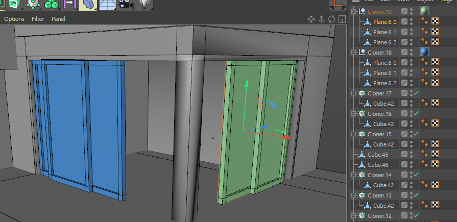Image resolution: width=457 pixels, height=222 pixels.
Task: Open the viewport Panel menu
Action: pyautogui.click(x=58, y=19)
